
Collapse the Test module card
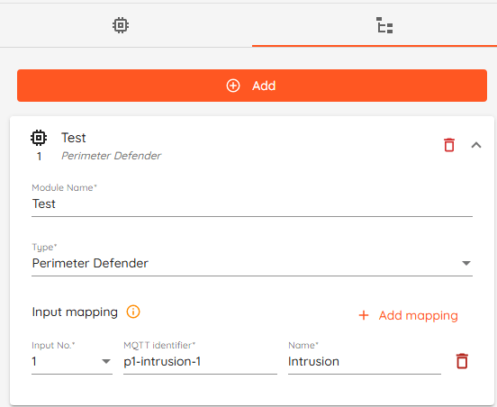click(476, 145)
